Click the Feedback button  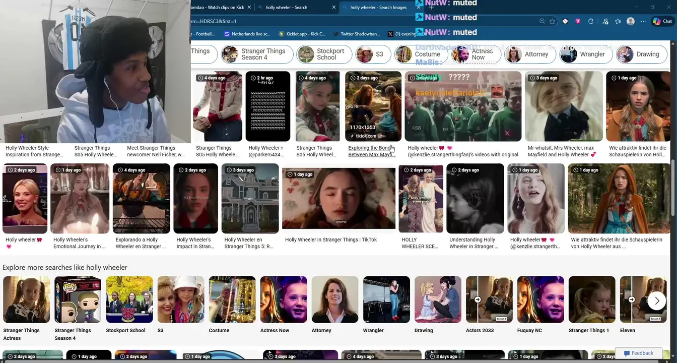pyautogui.click(x=639, y=353)
